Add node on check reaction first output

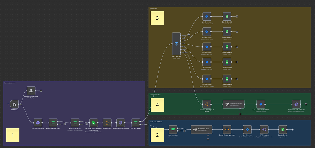tap(189, 35)
